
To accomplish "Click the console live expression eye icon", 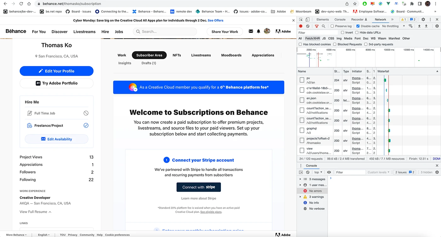I will (329, 172).
